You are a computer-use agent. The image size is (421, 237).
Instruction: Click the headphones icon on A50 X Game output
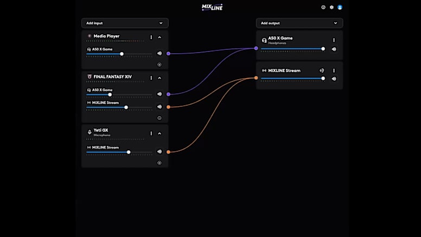pos(264,40)
